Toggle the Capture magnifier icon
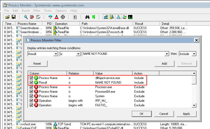Image resolution: width=210 pixels, height=129 pixels. [x=26, y=17]
